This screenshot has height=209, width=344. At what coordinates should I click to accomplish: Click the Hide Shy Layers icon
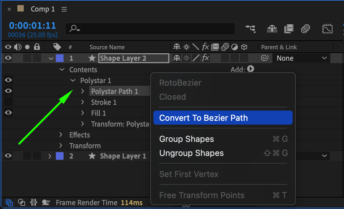(x=272, y=29)
